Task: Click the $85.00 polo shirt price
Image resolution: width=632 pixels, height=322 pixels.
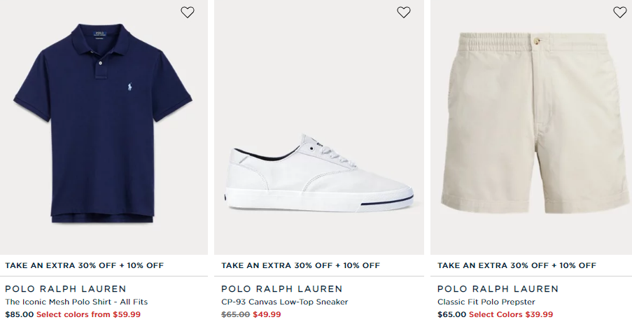Action: coord(19,314)
